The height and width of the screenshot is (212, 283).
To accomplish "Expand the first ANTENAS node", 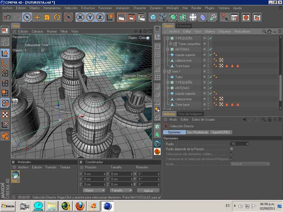I will [167, 49].
